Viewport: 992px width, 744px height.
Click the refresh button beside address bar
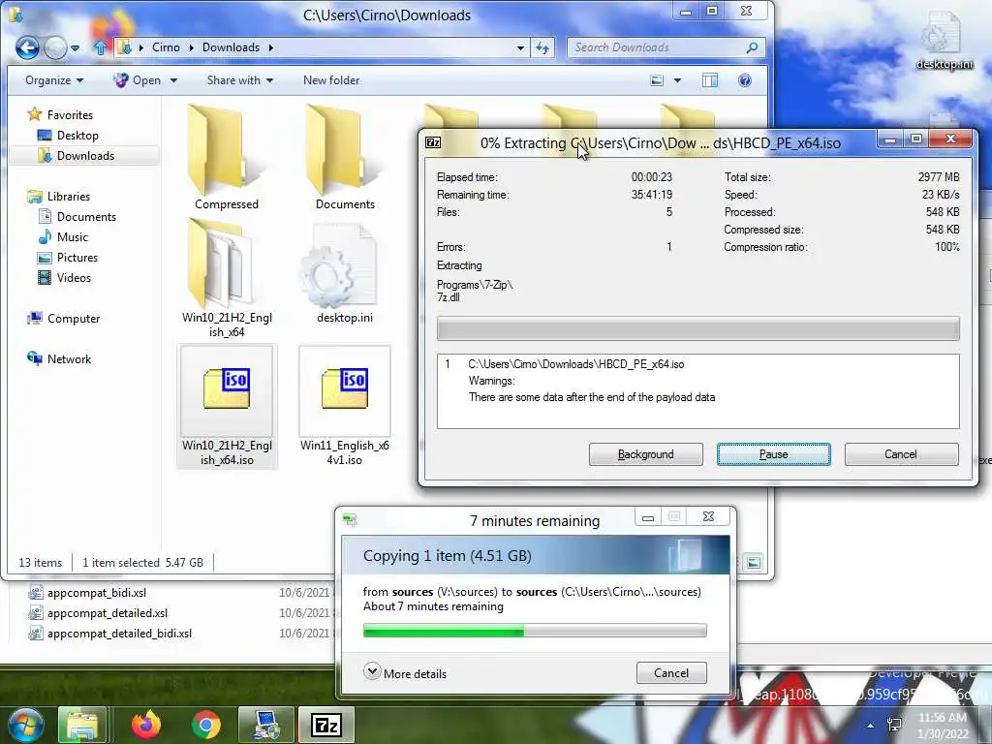[542, 47]
